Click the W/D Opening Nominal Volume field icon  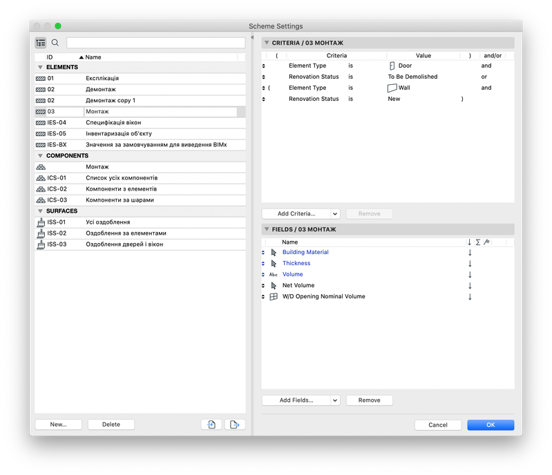pos(274,297)
